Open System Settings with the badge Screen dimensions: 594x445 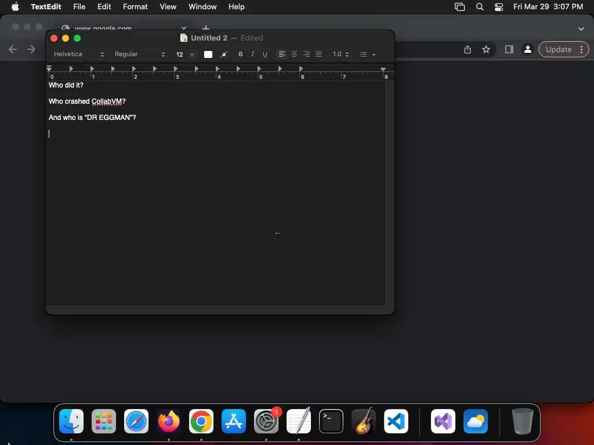[266, 421]
